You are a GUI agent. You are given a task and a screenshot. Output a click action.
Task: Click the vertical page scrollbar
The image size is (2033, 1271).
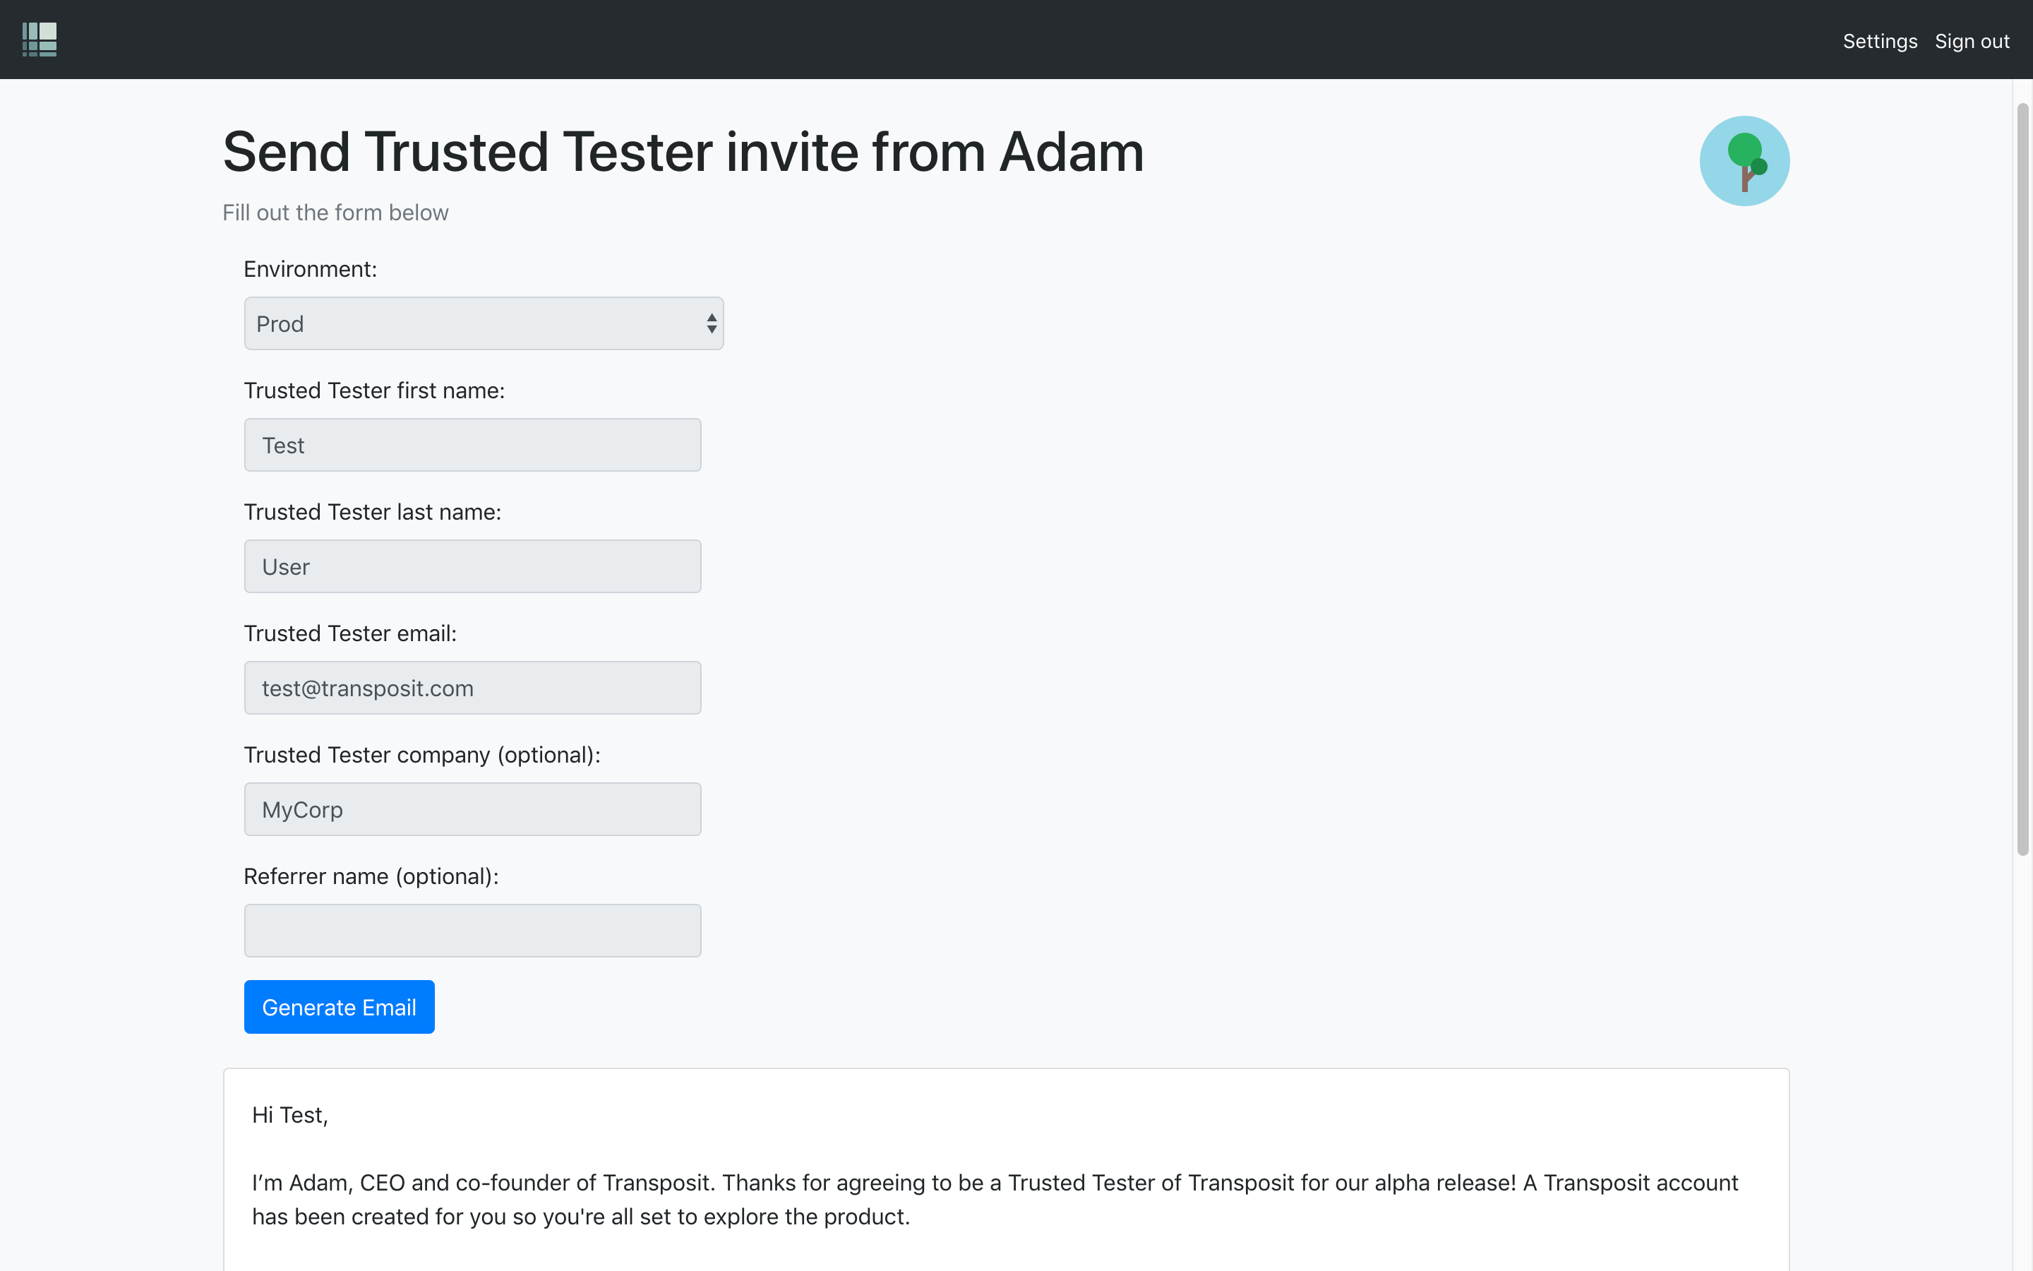click(2022, 479)
